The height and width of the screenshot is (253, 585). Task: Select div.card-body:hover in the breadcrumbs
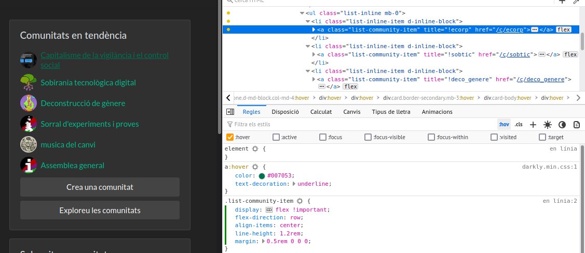508,98
